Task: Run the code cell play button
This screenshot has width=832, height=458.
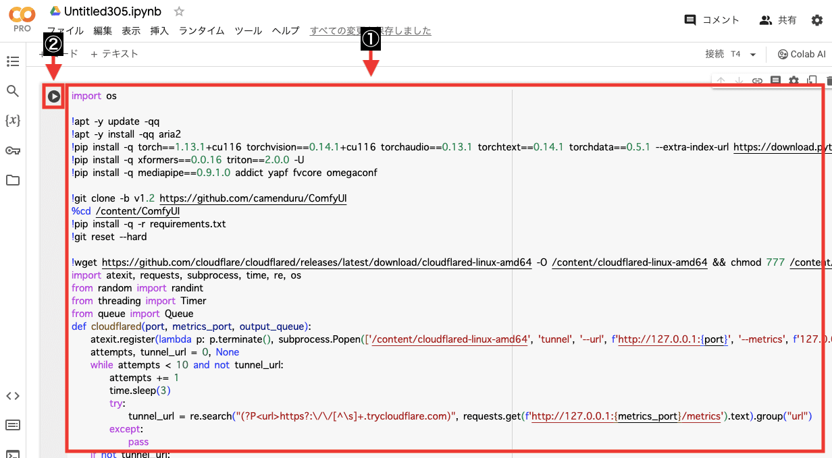Action: click(53, 95)
